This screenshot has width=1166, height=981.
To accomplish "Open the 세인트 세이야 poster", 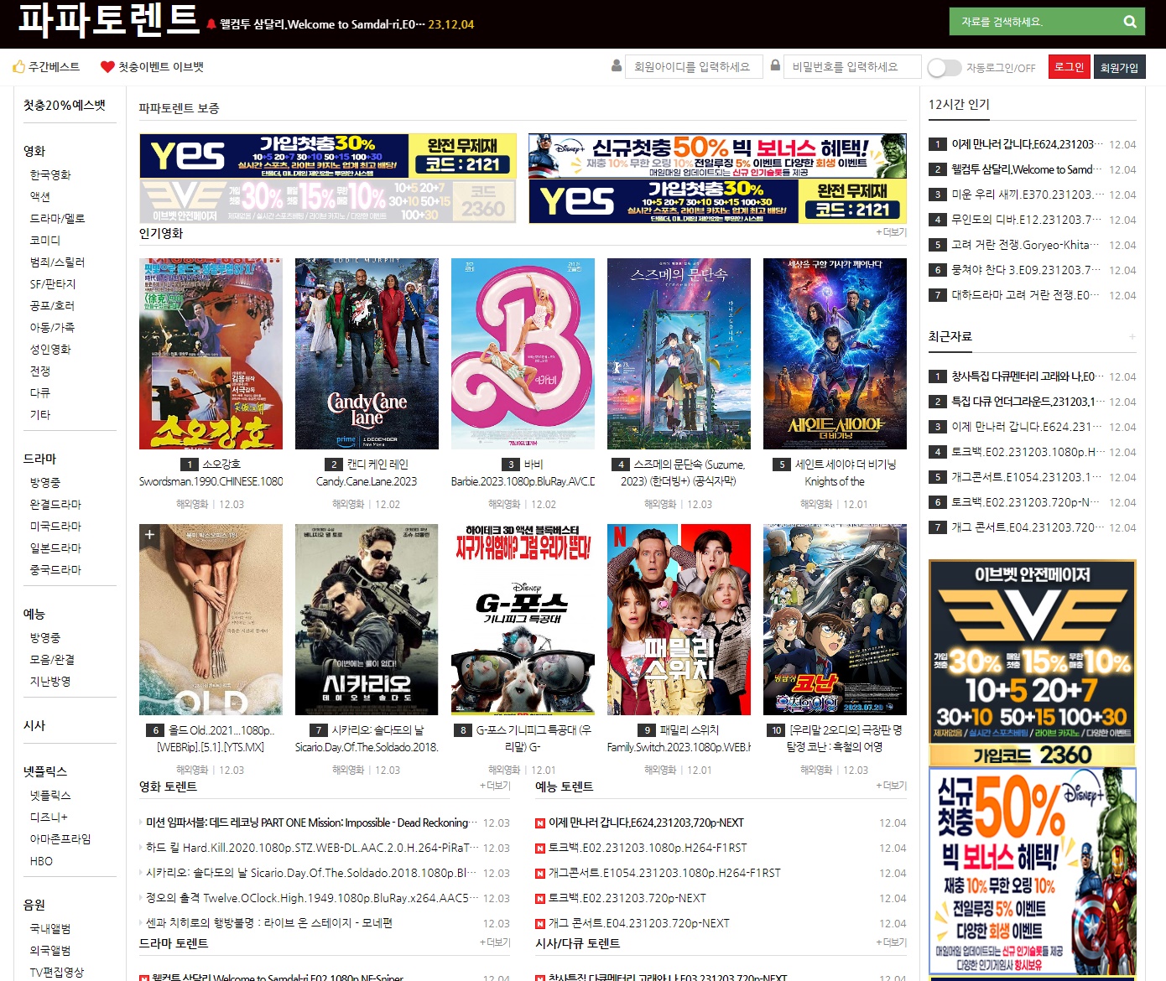I will [835, 354].
